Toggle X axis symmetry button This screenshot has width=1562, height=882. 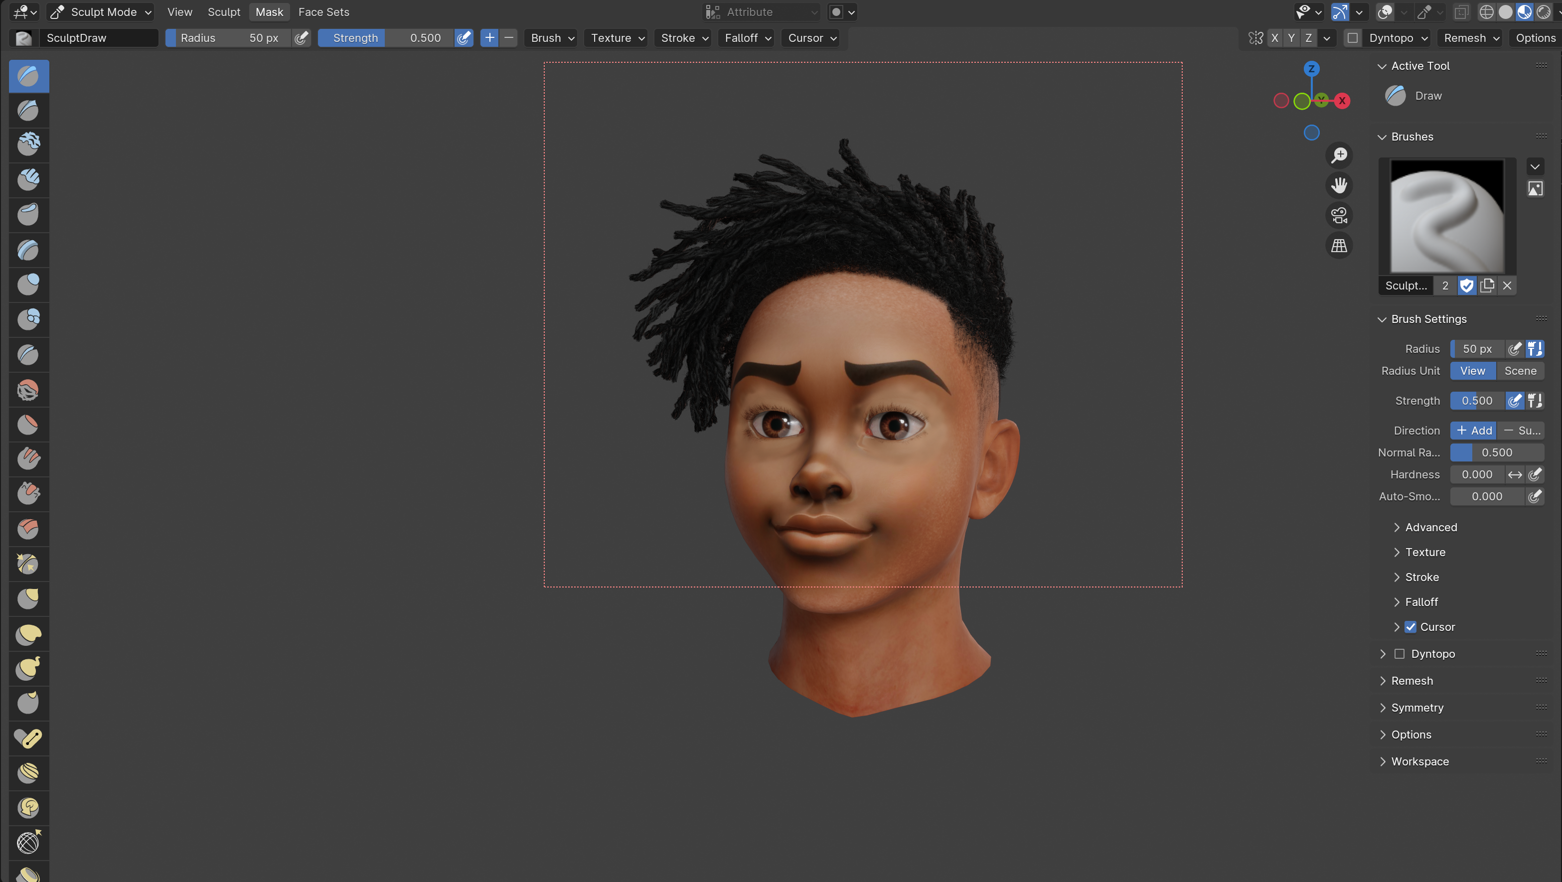click(x=1274, y=38)
